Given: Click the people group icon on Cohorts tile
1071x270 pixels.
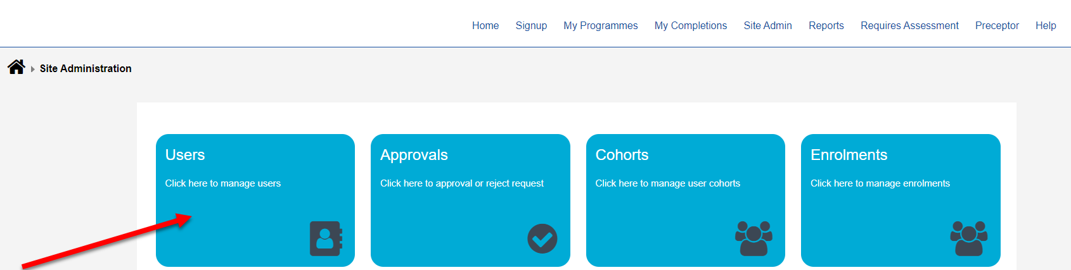Looking at the screenshot, I should coord(754,238).
